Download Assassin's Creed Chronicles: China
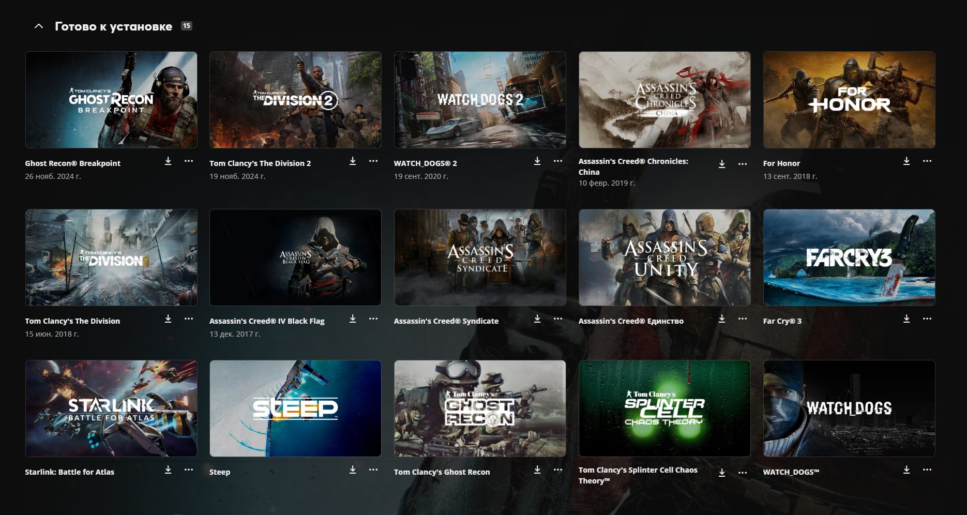Viewport: 967px width, 515px height. click(x=722, y=164)
